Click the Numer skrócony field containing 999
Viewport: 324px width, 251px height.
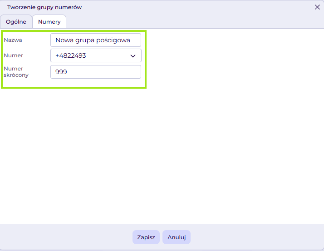pos(96,72)
